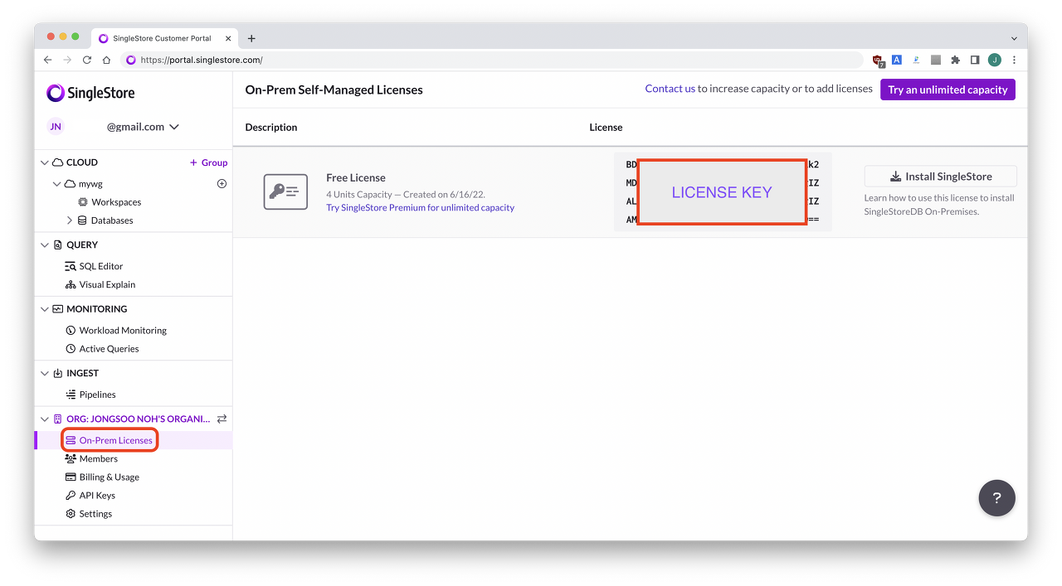
Task: Click the JN user avatar
Action: tap(56, 127)
